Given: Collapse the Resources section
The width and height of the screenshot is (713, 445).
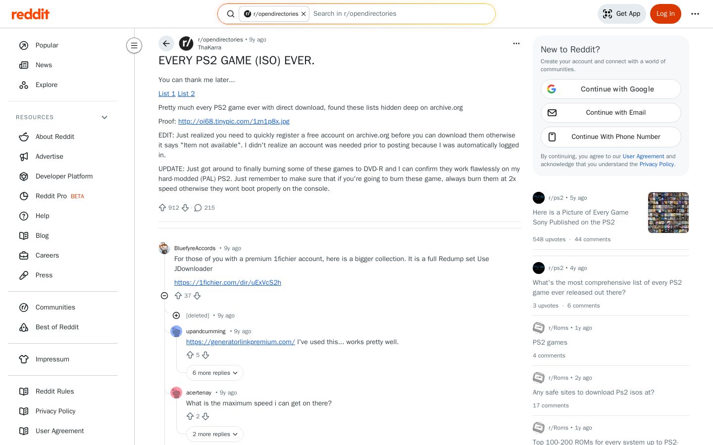Looking at the screenshot, I should (104, 117).
